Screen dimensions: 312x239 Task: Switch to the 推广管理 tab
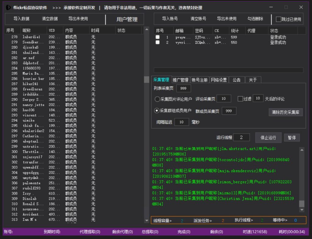point(180,79)
